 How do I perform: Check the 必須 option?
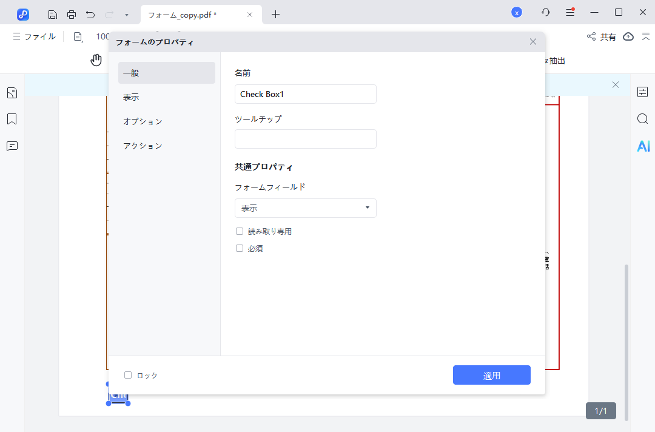(239, 248)
